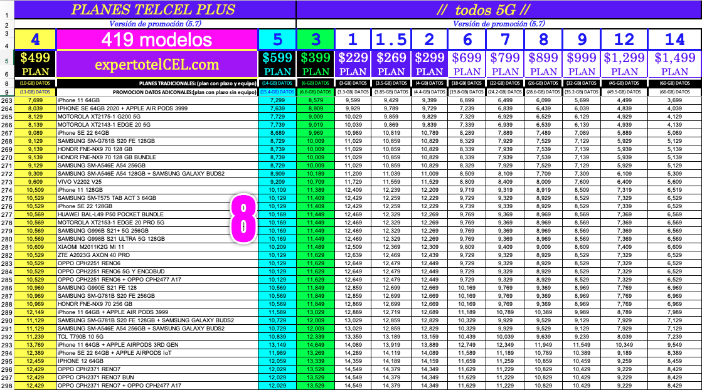Click "10,609" price in XIAOMI MI 11 row
702x390 pixels.
(x=35, y=247)
